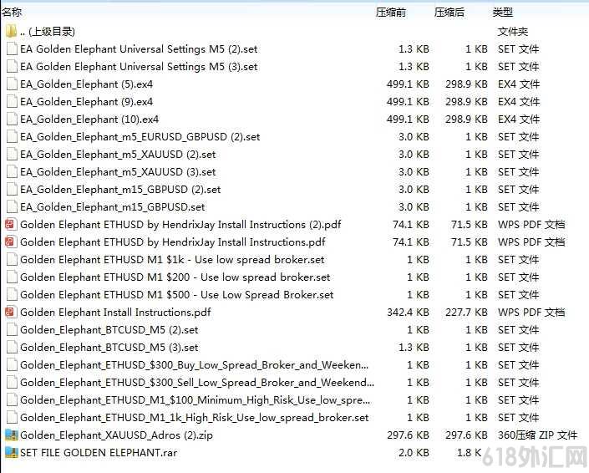Click archive icon of SET FILE GOLDEN ELEPHANT.rar
This screenshot has height=473, width=589.
[x=11, y=453]
